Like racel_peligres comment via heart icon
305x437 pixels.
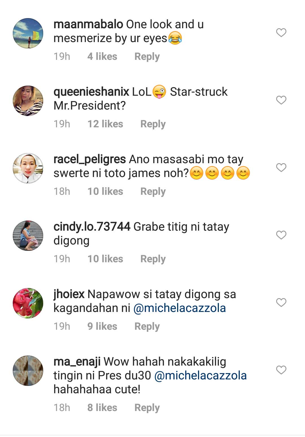coord(281,167)
